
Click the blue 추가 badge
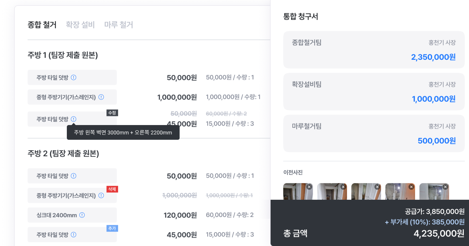112,228
